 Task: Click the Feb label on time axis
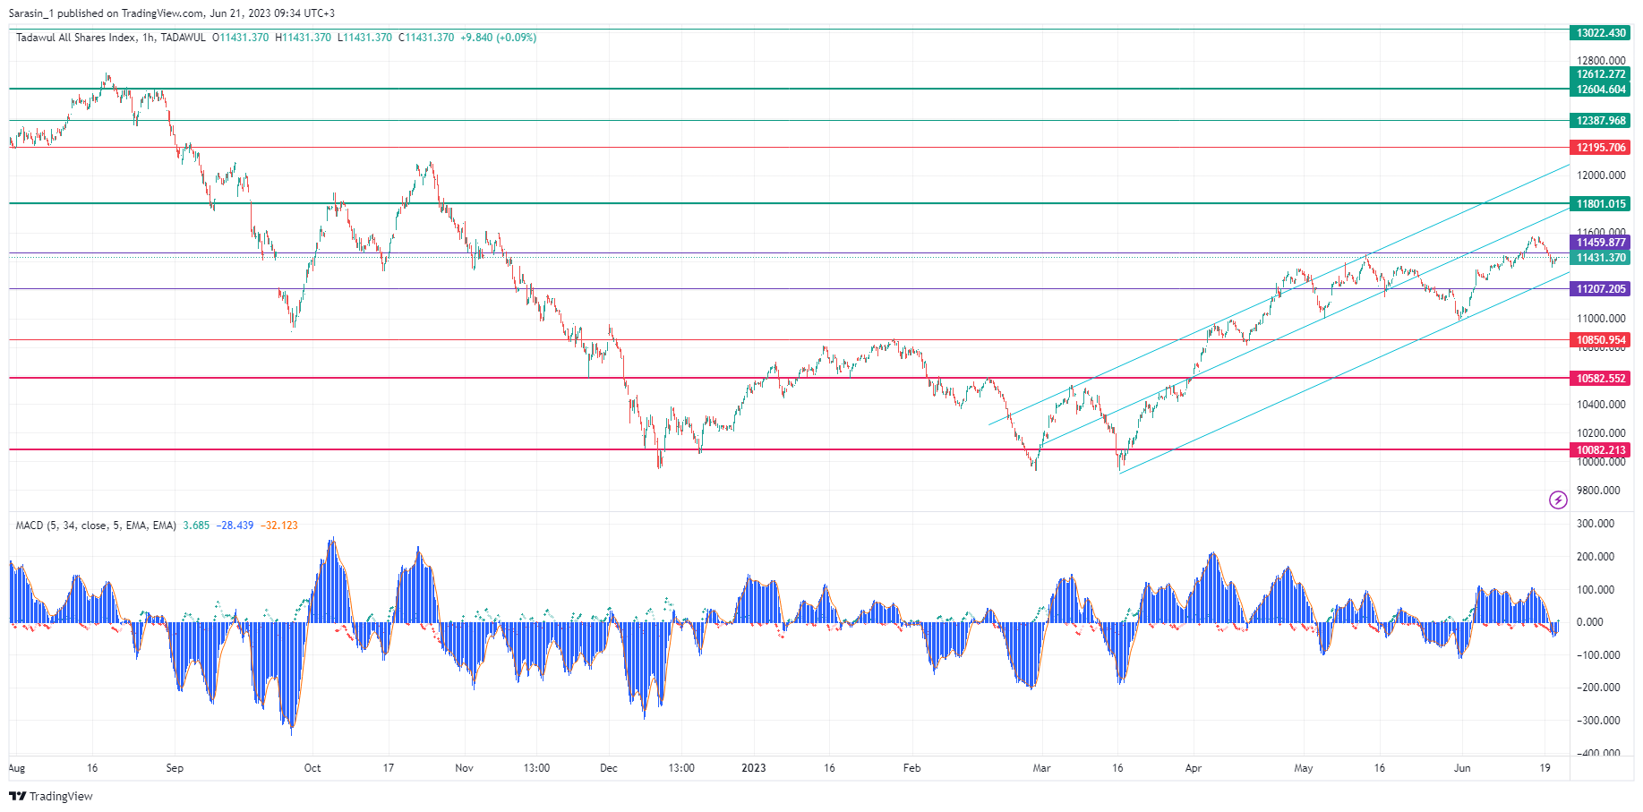911,768
